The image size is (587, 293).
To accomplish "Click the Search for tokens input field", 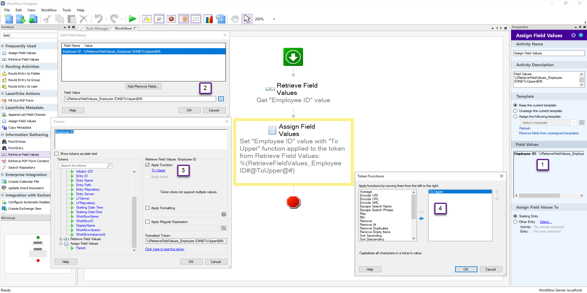I will (x=83, y=166).
